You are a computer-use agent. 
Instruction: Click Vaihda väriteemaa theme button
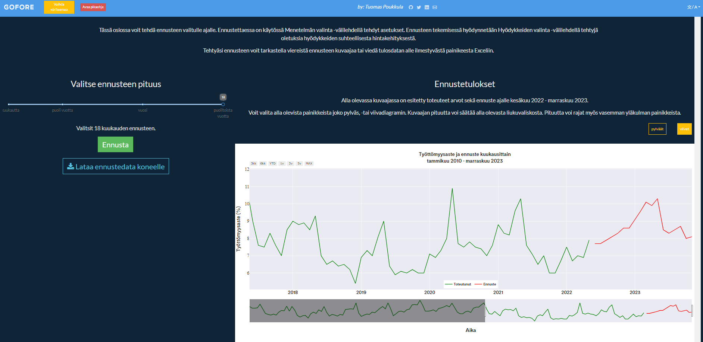tap(59, 7)
